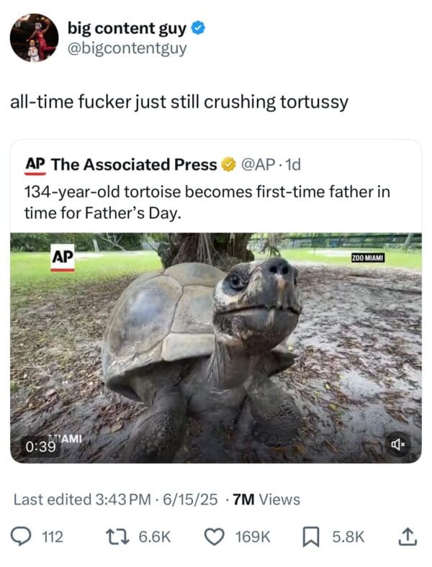Open big content guy's profile picture
The image size is (432, 567).
click(34, 37)
